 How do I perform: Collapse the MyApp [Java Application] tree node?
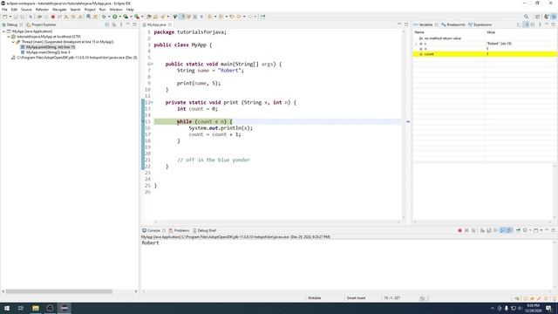[3, 31]
